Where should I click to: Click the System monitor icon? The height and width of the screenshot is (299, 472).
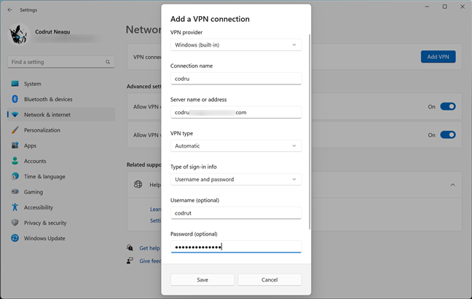click(15, 84)
